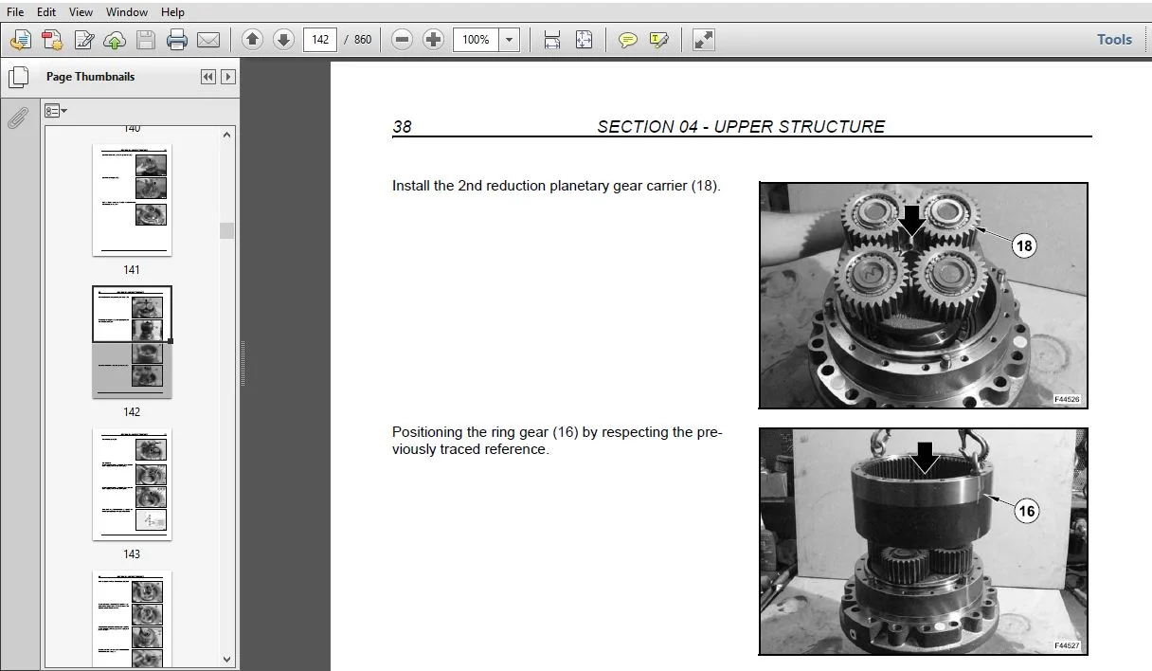Click the fit one full page icon
Image resolution: width=1152 pixels, height=671 pixels.
point(584,40)
